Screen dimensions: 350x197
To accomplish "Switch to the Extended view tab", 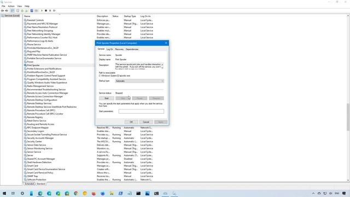I will click(29, 184).
